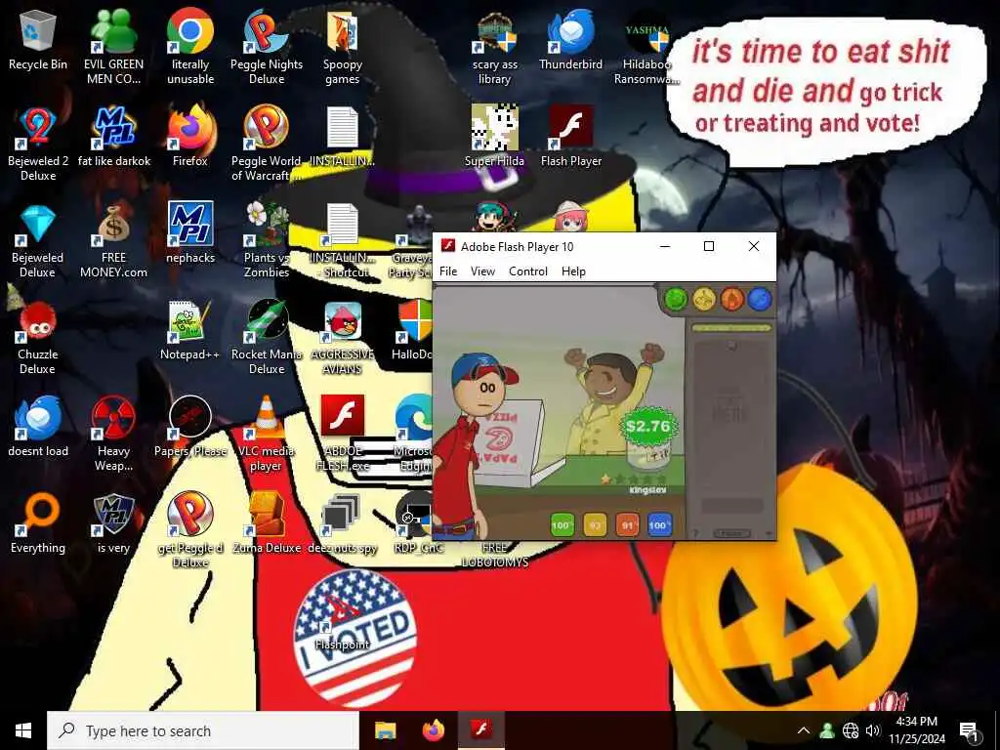Image resolution: width=1000 pixels, height=750 pixels.
Task: Select the nephacks shortcut
Action: 190,233
